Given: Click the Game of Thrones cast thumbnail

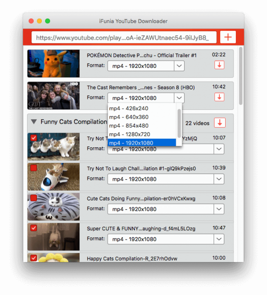Looking at the screenshot, I should 53,96.
